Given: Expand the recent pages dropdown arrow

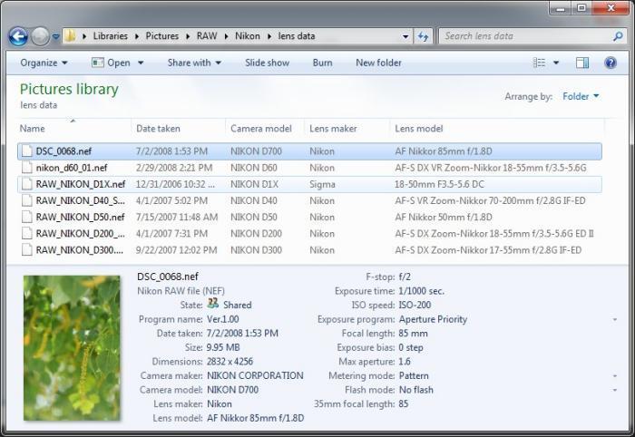Looking at the screenshot, I should click(56, 36).
